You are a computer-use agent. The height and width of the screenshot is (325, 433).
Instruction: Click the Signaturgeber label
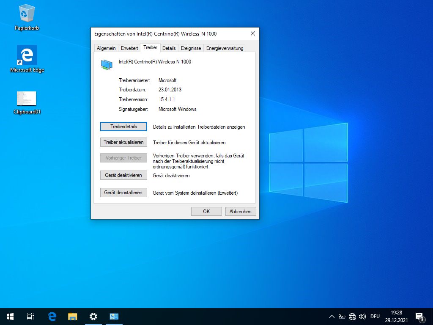133,109
